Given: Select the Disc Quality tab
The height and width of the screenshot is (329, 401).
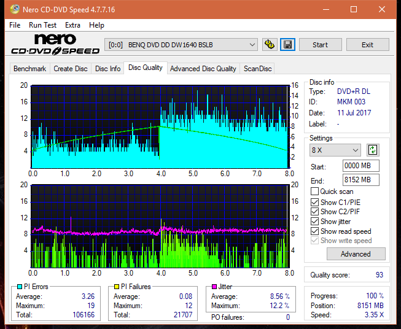Looking at the screenshot, I should (146, 68).
